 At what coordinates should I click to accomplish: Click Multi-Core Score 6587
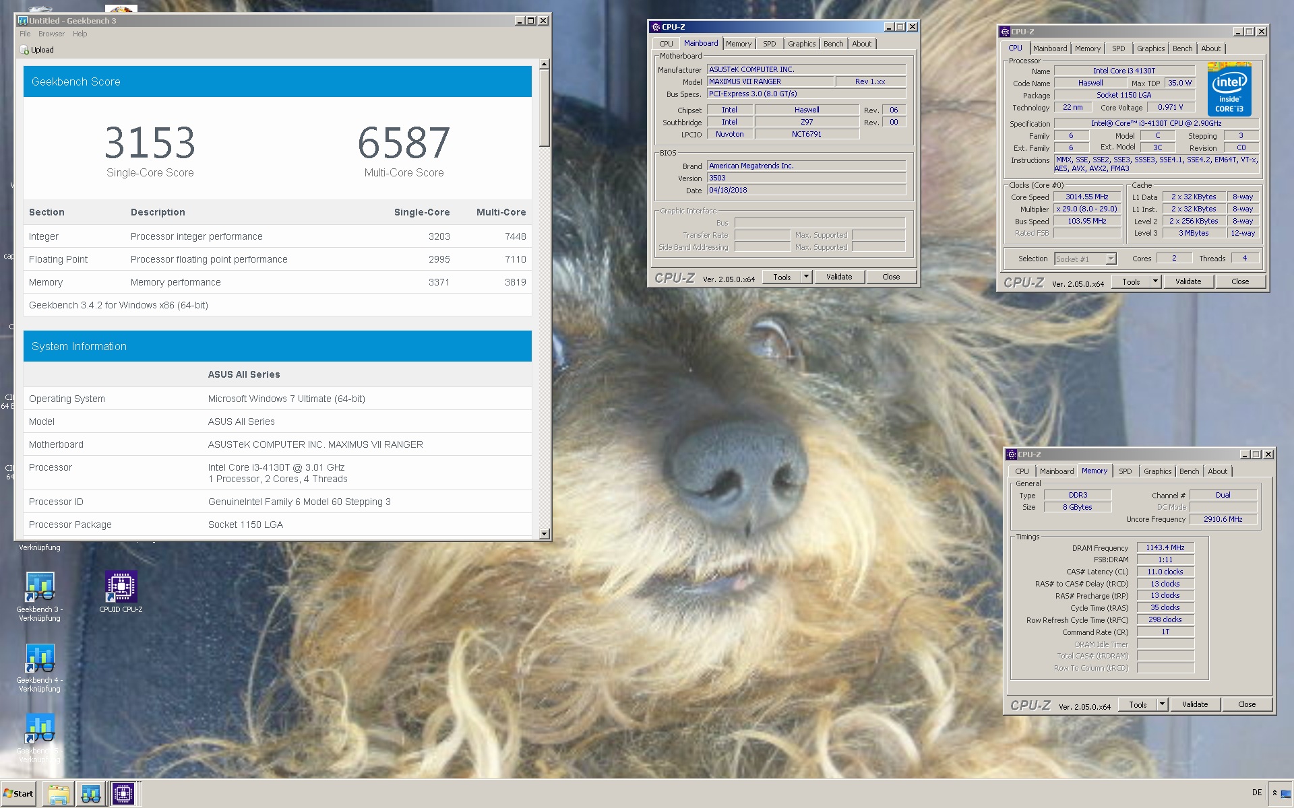[x=404, y=143]
